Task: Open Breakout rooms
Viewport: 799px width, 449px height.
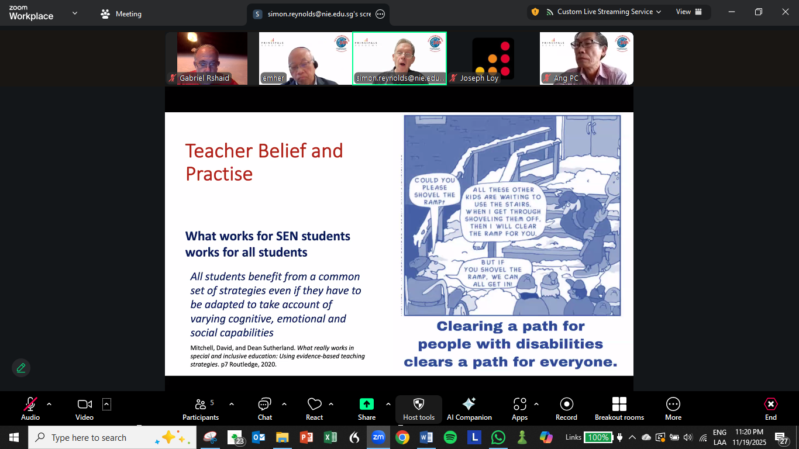Action: coord(619,409)
